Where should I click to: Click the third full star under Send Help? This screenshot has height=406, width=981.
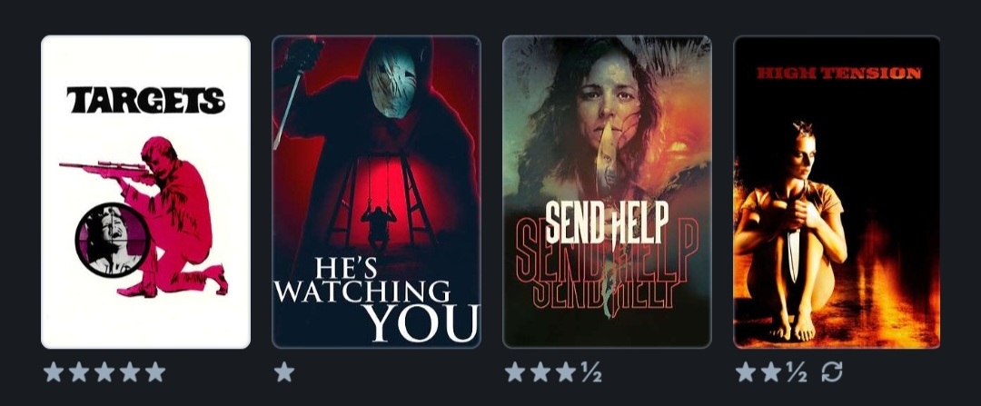[566, 371]
